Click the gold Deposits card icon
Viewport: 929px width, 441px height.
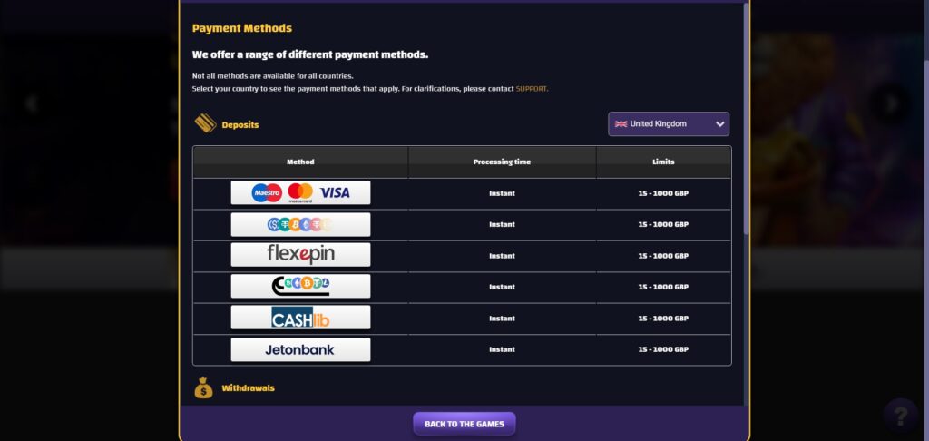point(204,124)
